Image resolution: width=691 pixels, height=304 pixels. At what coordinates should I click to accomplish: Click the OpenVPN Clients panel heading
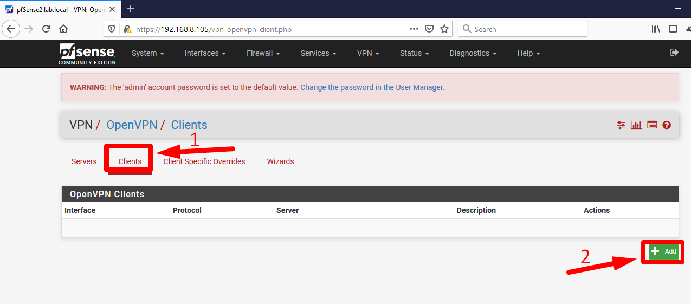pos(370,194)
